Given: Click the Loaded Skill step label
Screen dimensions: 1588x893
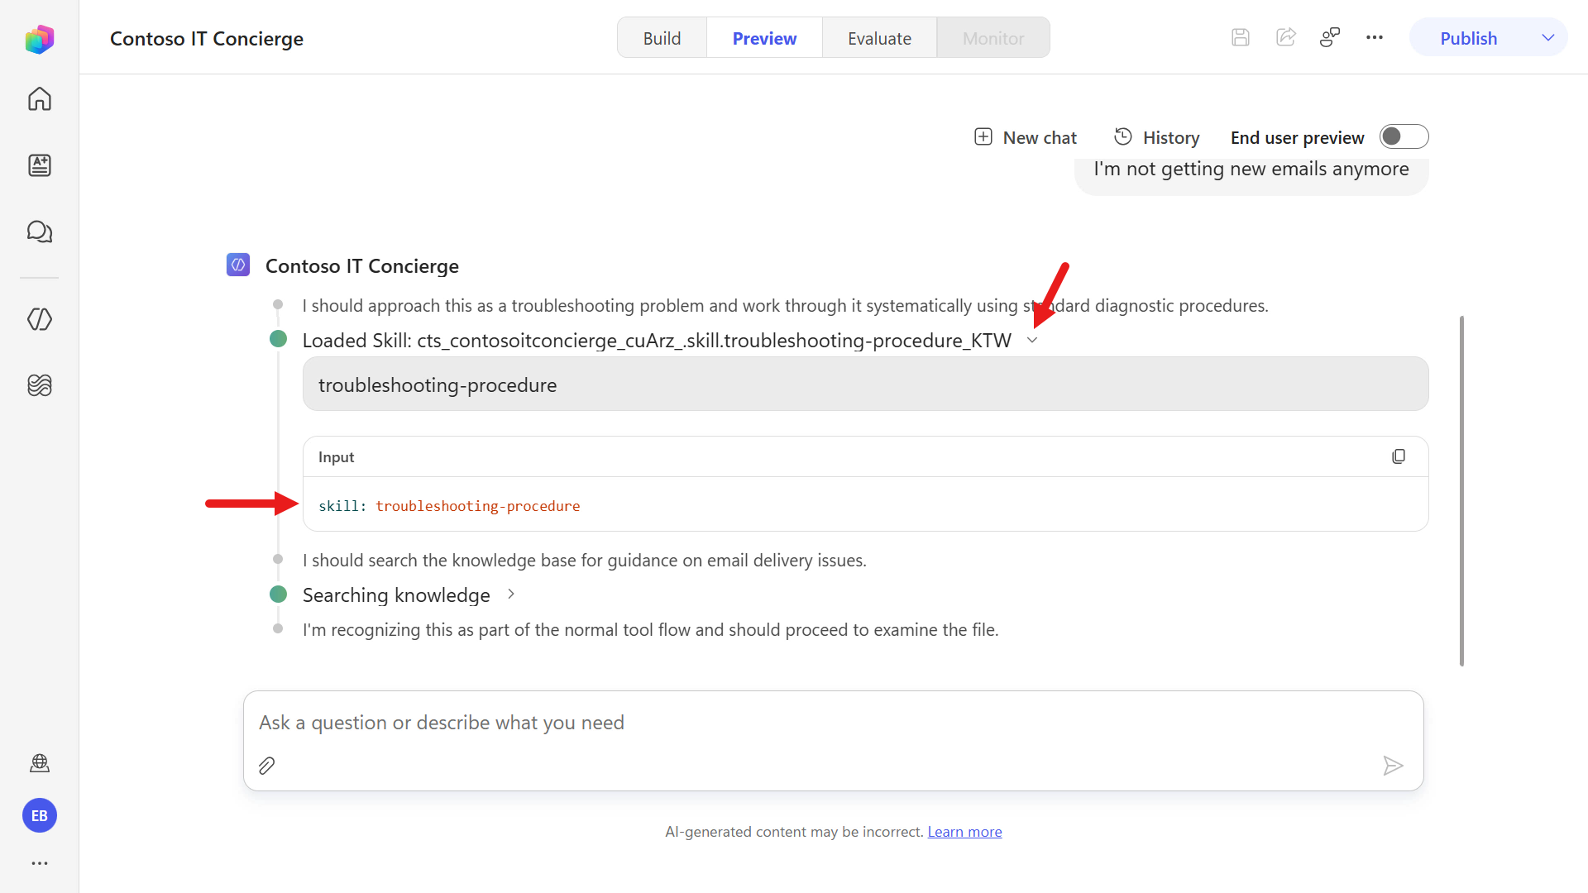Looking at the screenshot, I should [657, 341].
